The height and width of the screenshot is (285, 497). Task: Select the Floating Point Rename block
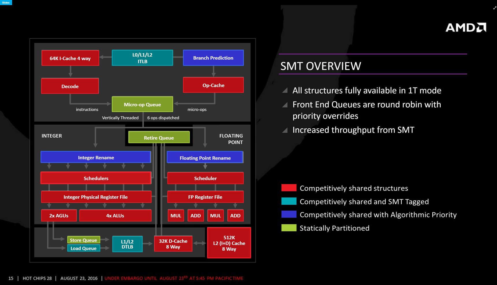205,157
